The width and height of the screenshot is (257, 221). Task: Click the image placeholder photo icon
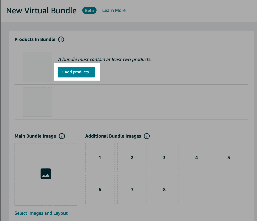tap(45, 174)
